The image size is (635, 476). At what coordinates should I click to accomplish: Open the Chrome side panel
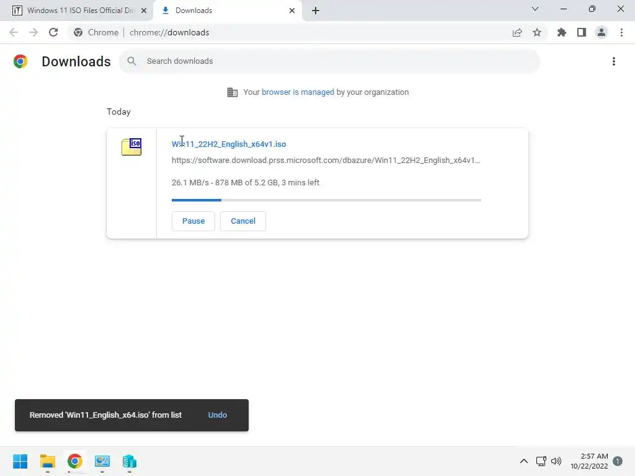click(x=582, y=32)
